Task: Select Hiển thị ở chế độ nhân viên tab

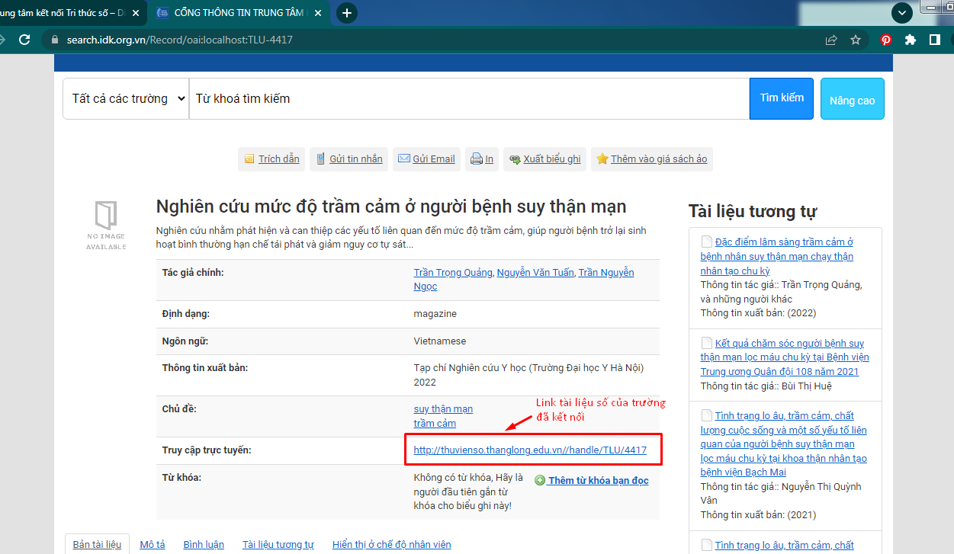Action: (392, 544)
